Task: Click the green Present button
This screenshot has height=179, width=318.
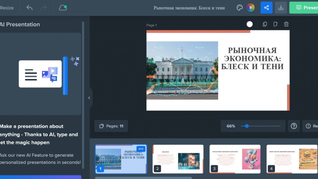Action: [305, 8]
